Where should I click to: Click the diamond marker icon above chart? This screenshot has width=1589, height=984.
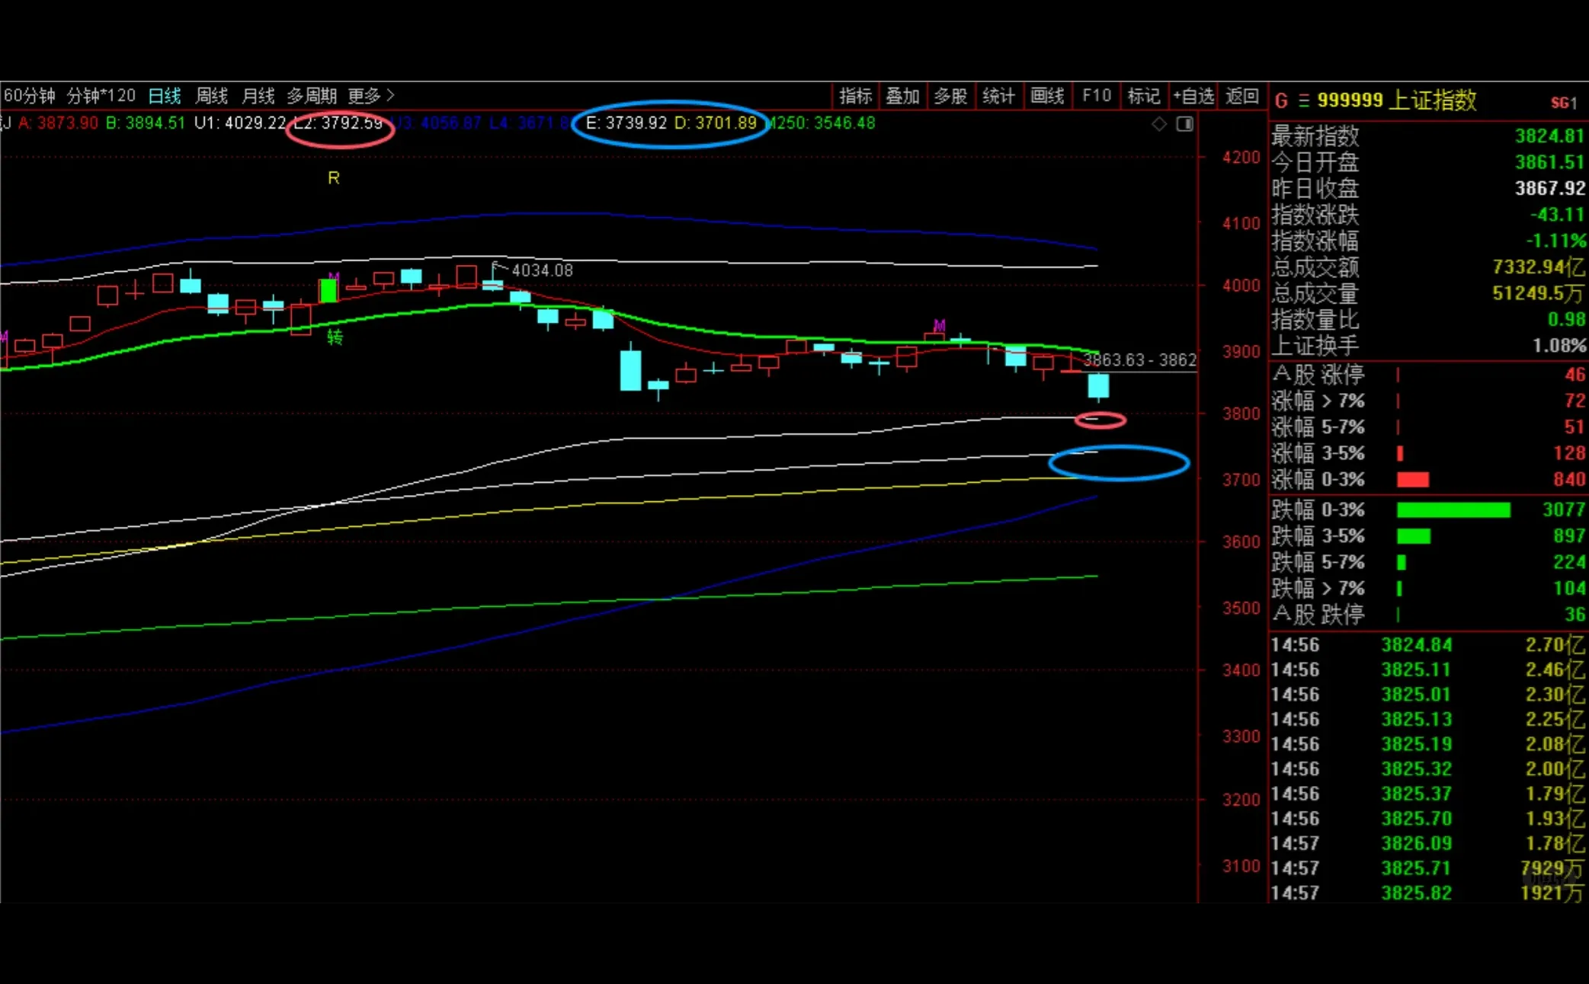click(x=1158, y=124)
